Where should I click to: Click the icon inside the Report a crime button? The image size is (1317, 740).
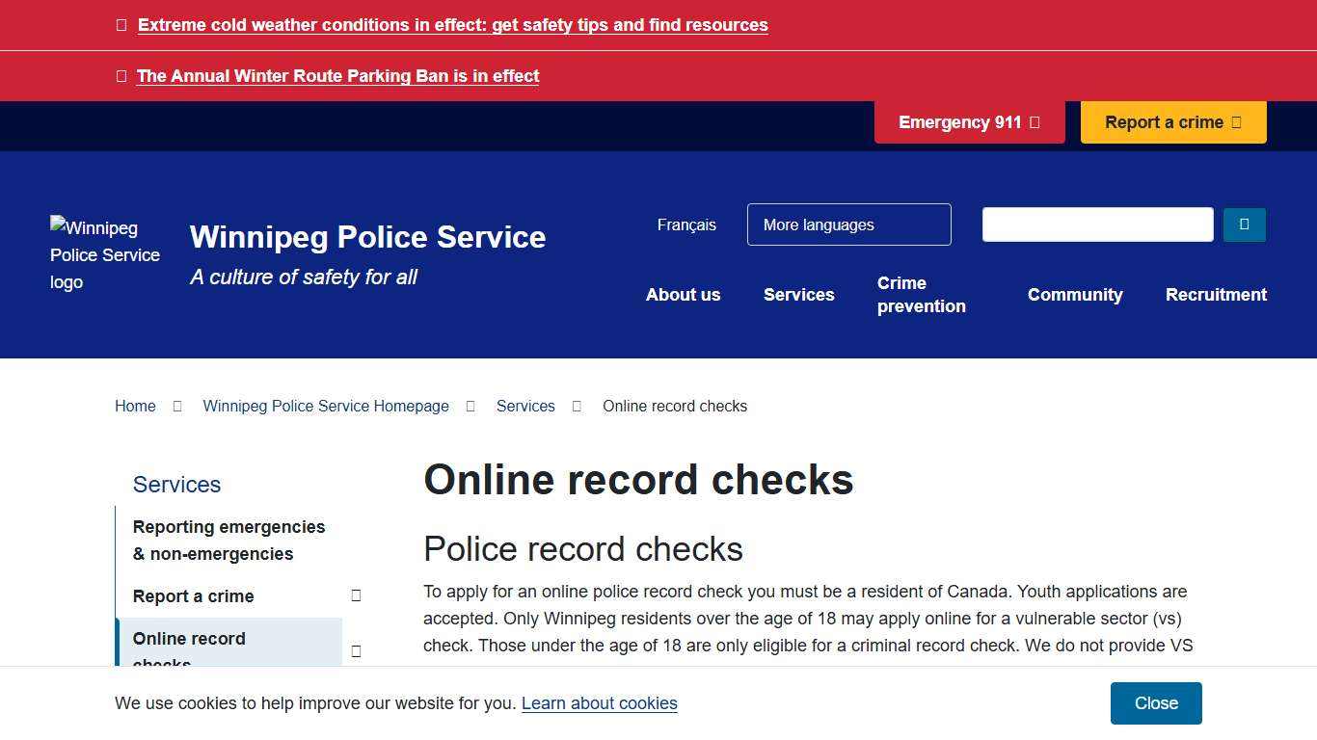[x=1239, y=122]
